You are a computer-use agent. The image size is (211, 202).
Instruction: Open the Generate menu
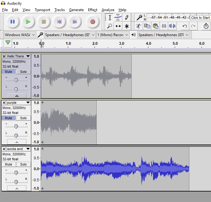(x=76, y=10)
